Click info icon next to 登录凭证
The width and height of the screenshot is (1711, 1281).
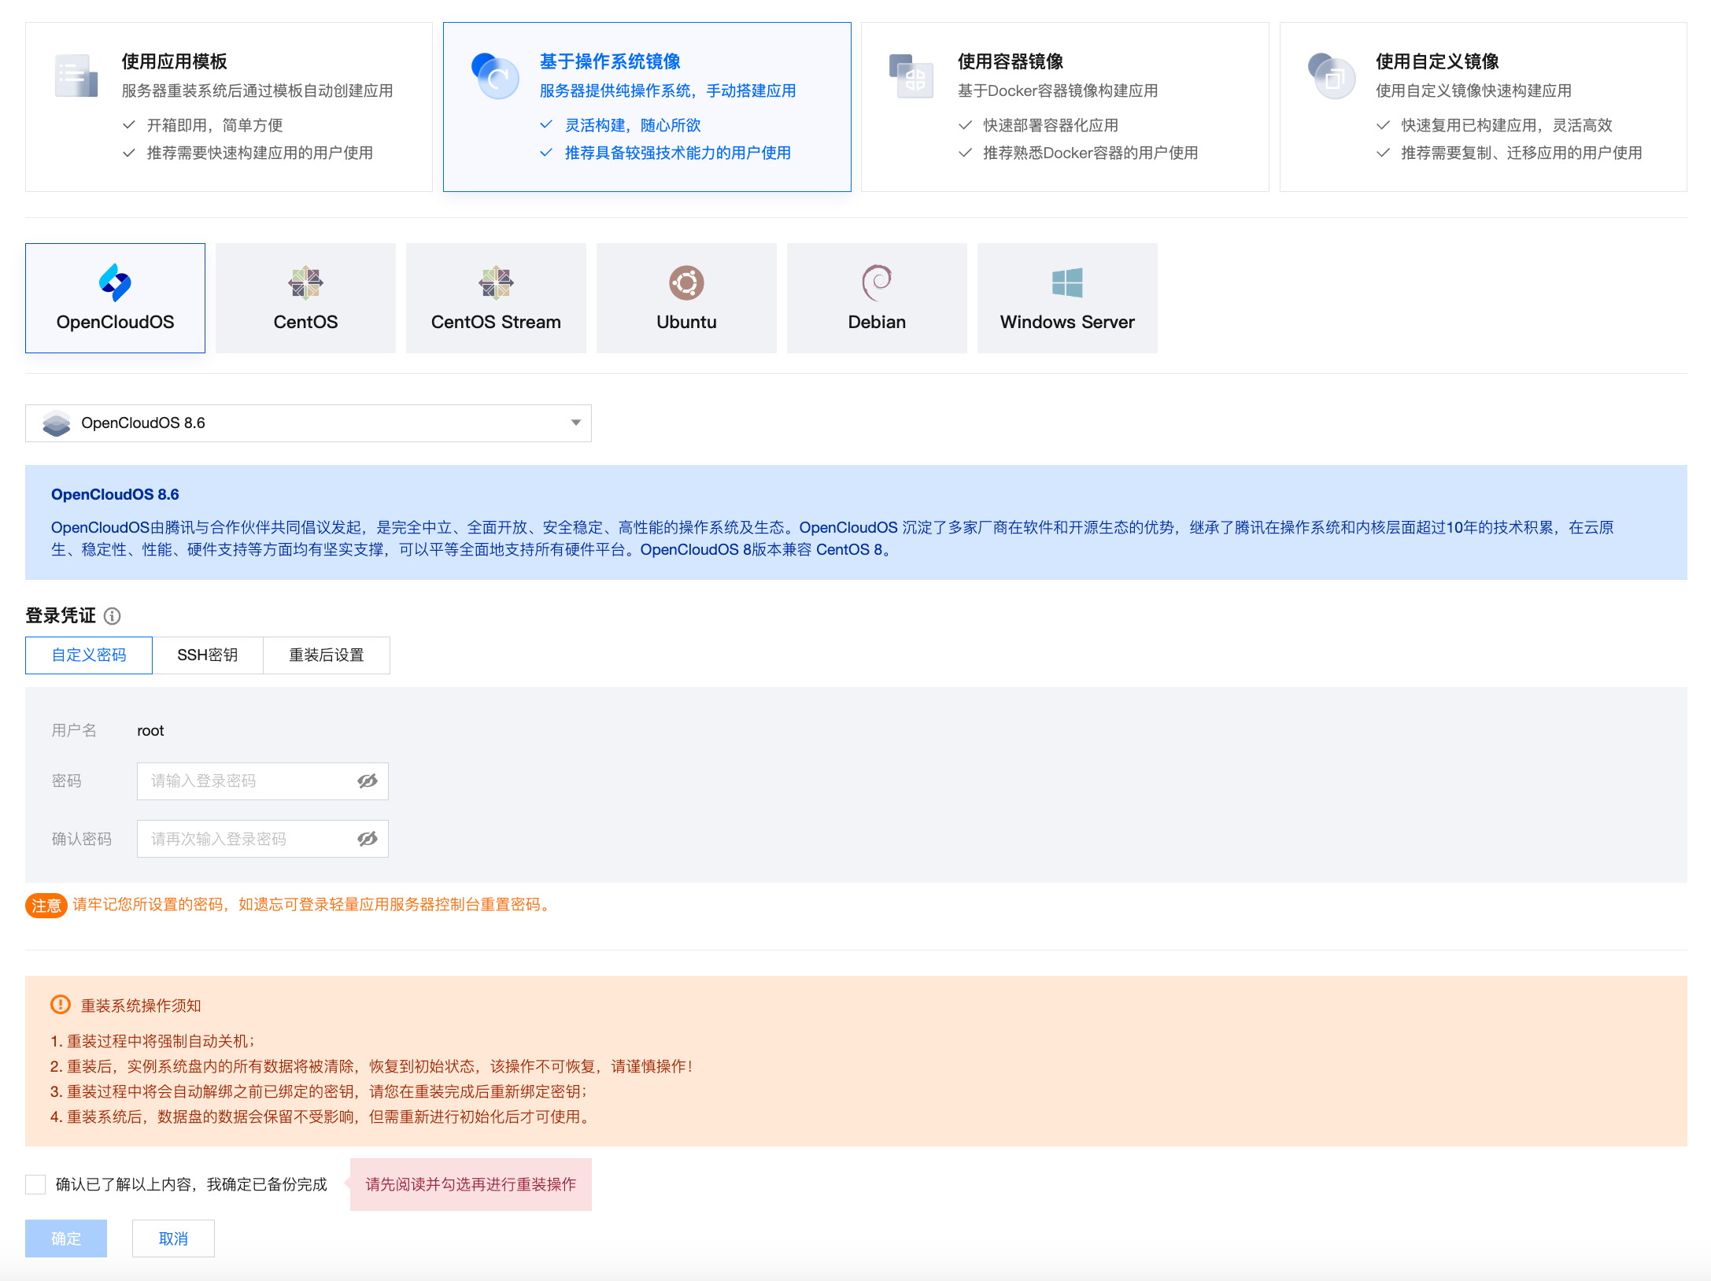(113, 616)
